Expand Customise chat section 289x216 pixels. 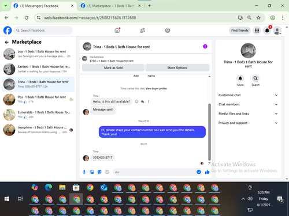pos(248,95)
